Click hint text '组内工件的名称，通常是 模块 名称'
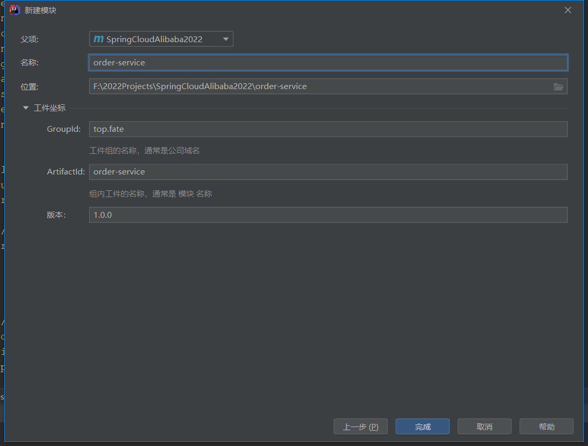588x446 pixels. tap(151, 194)
